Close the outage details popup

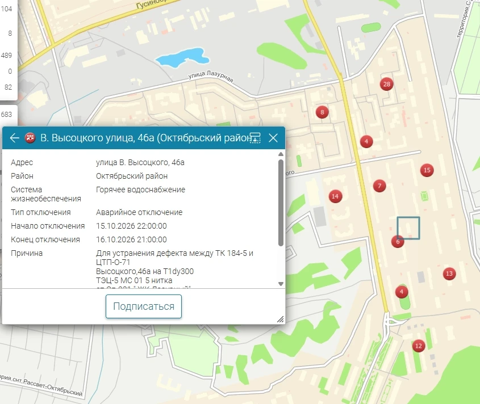[273, 138]
